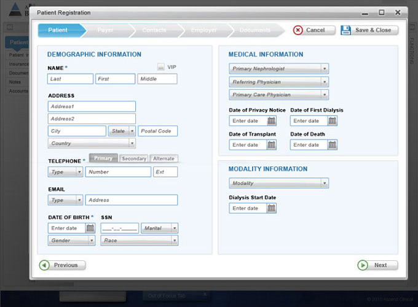Click the Save & Close button
The image size is (418, 307).
(x=369, y=30)
